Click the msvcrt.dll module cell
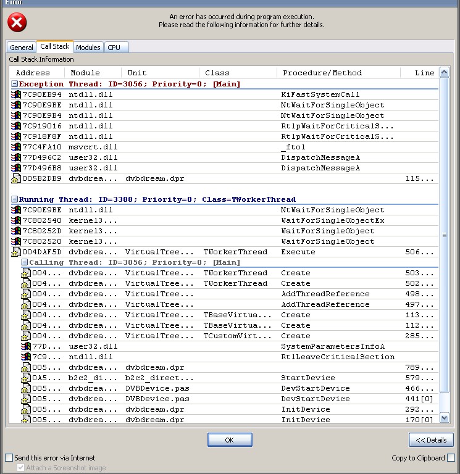The height and width of the screenshot is (474, 460). (93, 148)
